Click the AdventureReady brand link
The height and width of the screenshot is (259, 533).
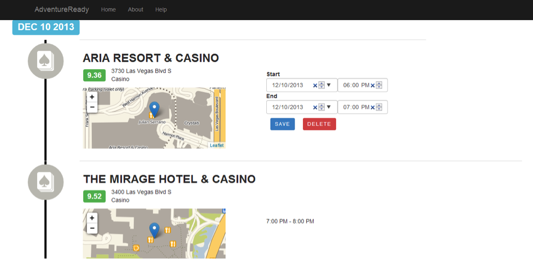[x=62, y=9]
